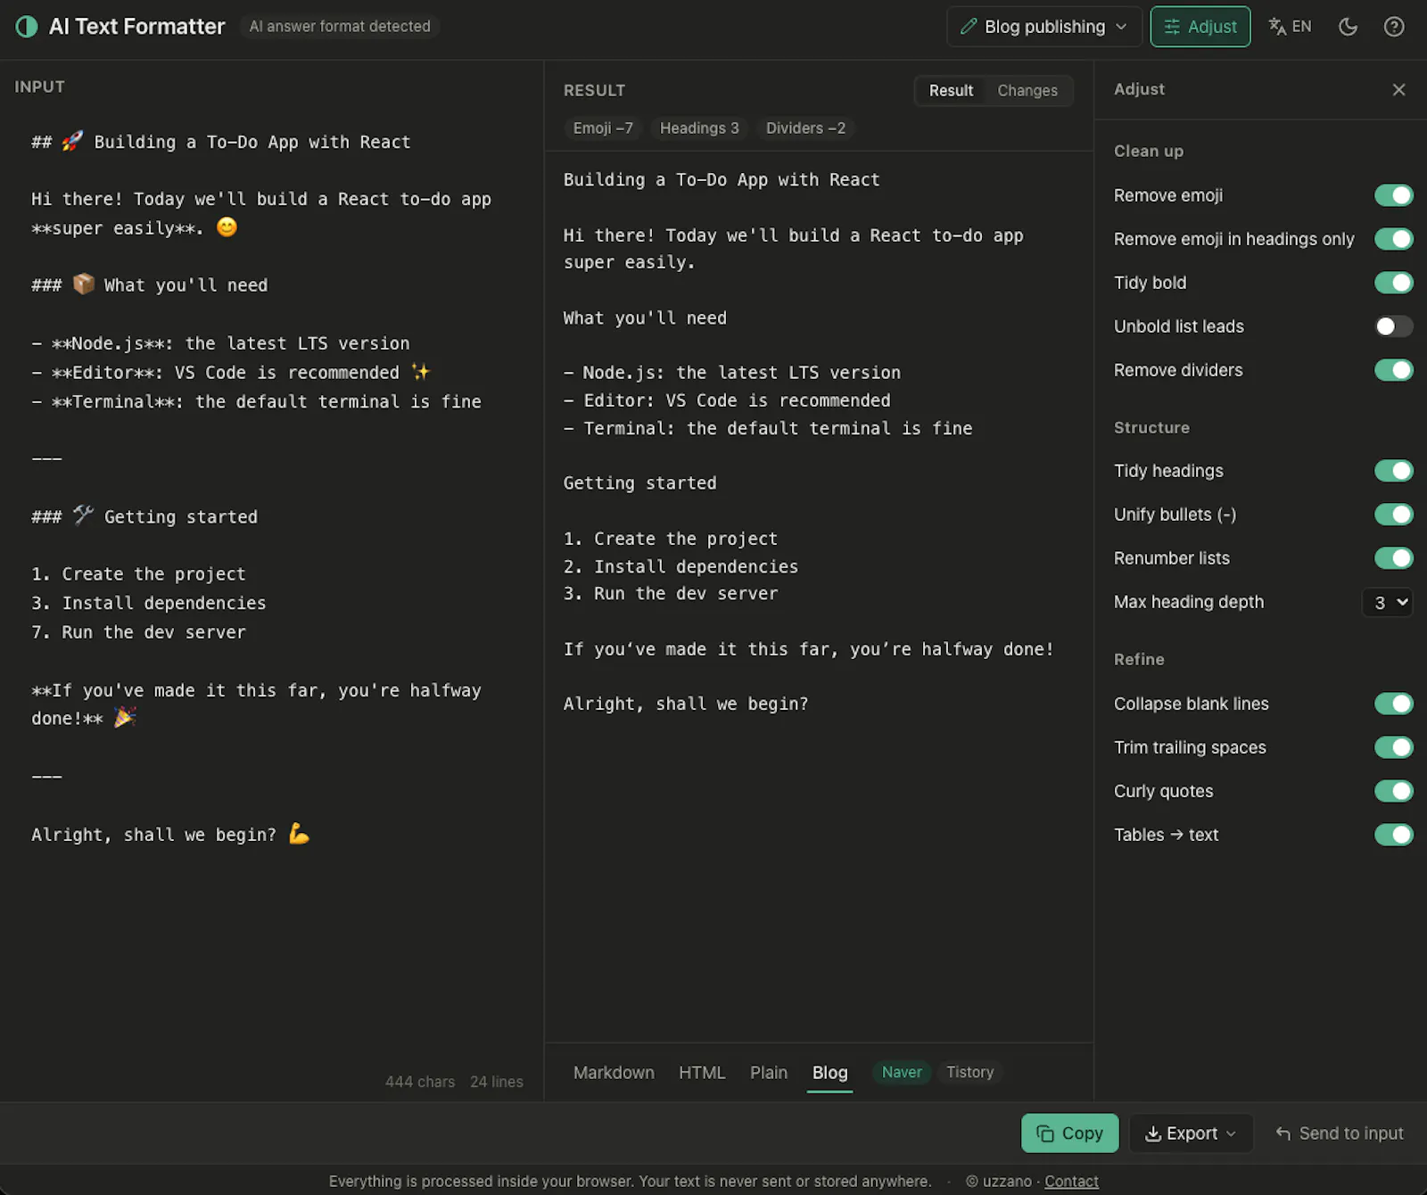Open the Contact link in footer
Viewport: 1427px width, 1195px height.
tap(1071, 1182)
